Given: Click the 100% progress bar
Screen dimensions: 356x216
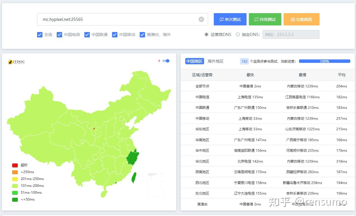Looking at the screenshot, I should [x=324, y=61].
